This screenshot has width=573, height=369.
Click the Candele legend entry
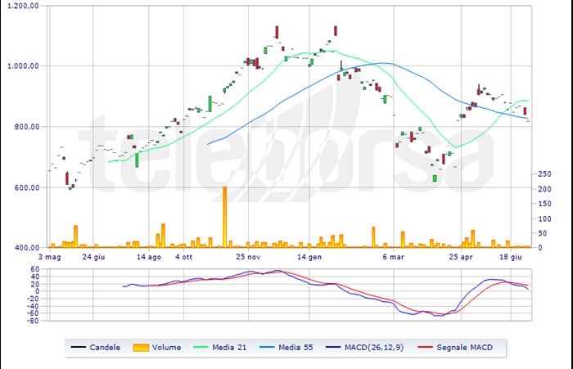96,348
